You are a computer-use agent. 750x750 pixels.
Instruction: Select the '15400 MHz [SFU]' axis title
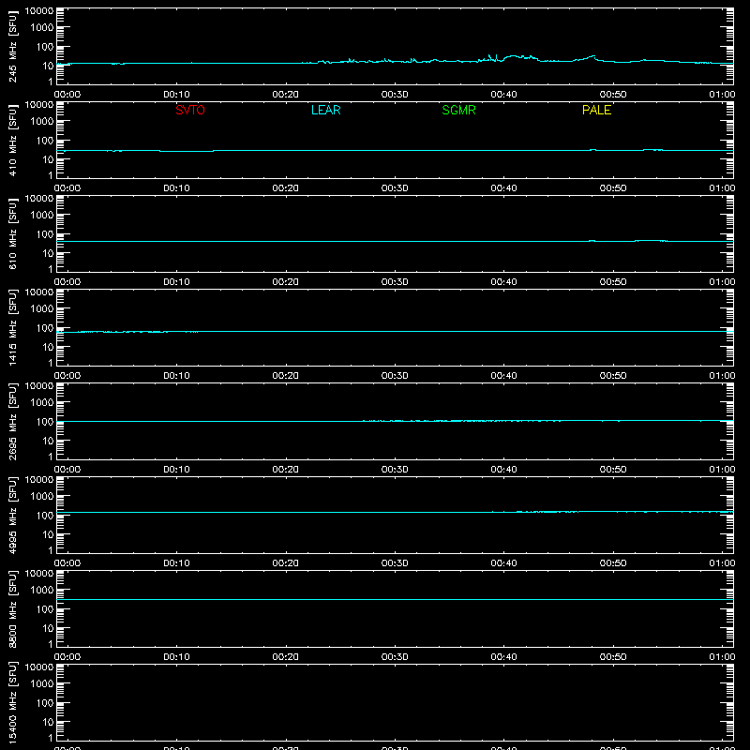coord(13,702)
